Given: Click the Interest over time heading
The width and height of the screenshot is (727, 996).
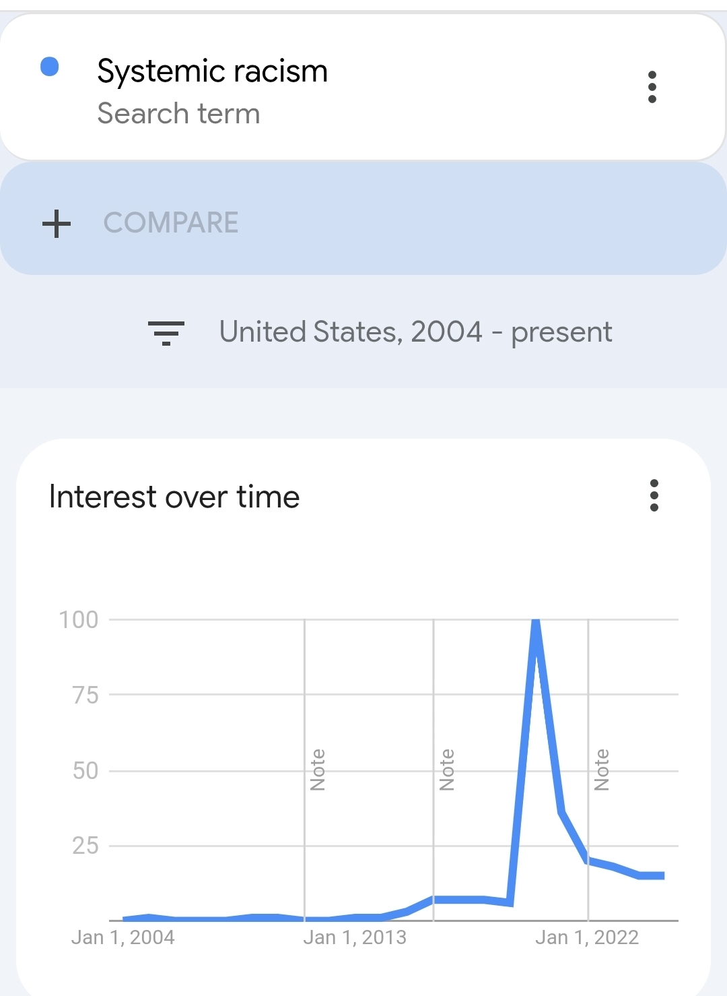Looking at the screenshot, I should tap(174, 497).
